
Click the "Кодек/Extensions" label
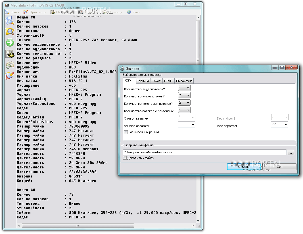pos(35,122)
